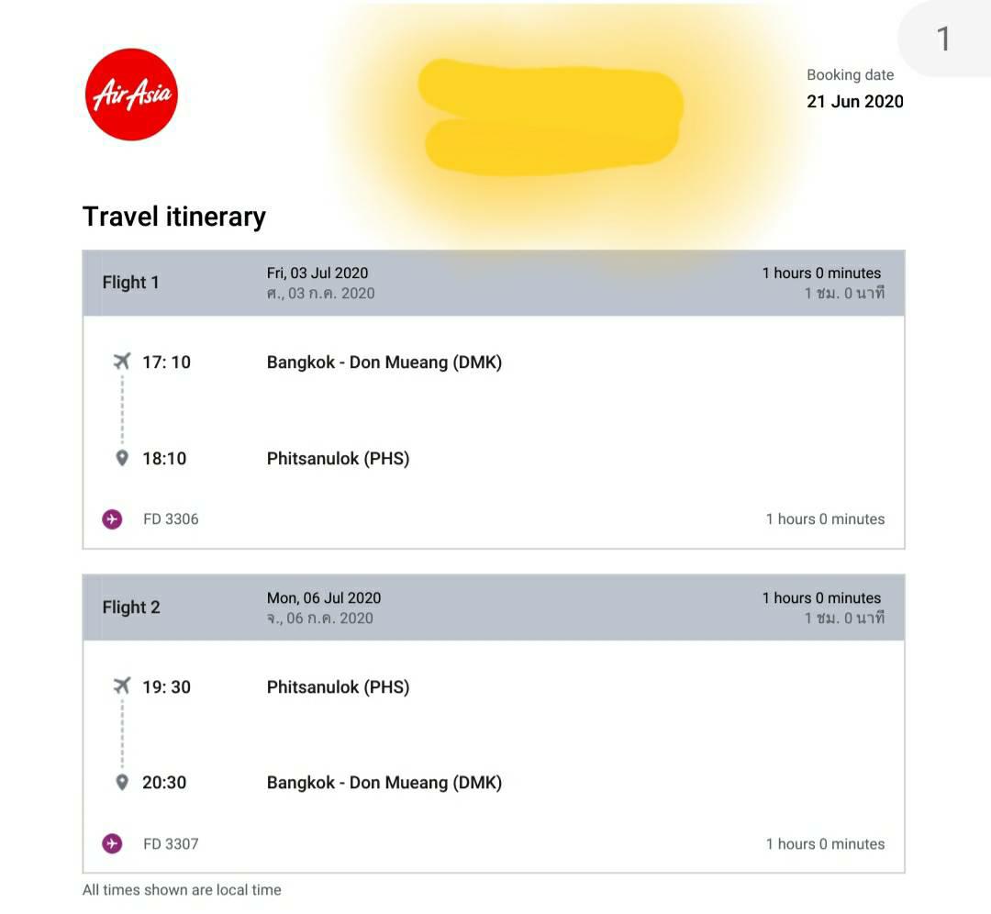Click the Travel itinerary heading

click(x=174, y=217)
